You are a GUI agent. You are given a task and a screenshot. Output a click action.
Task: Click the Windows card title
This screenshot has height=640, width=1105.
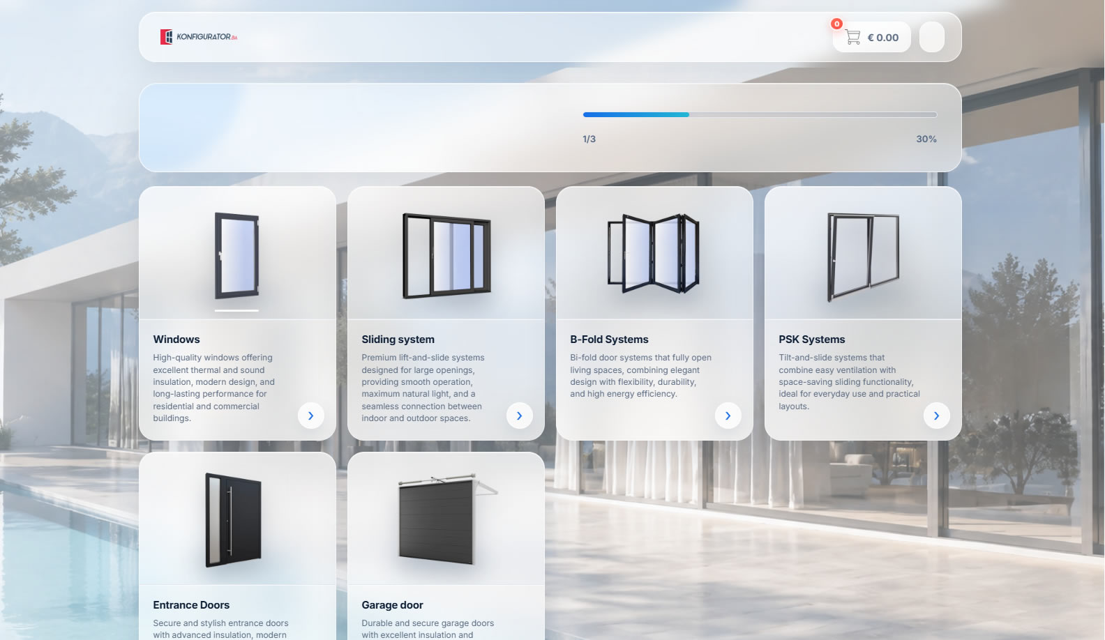coord(176,340)
